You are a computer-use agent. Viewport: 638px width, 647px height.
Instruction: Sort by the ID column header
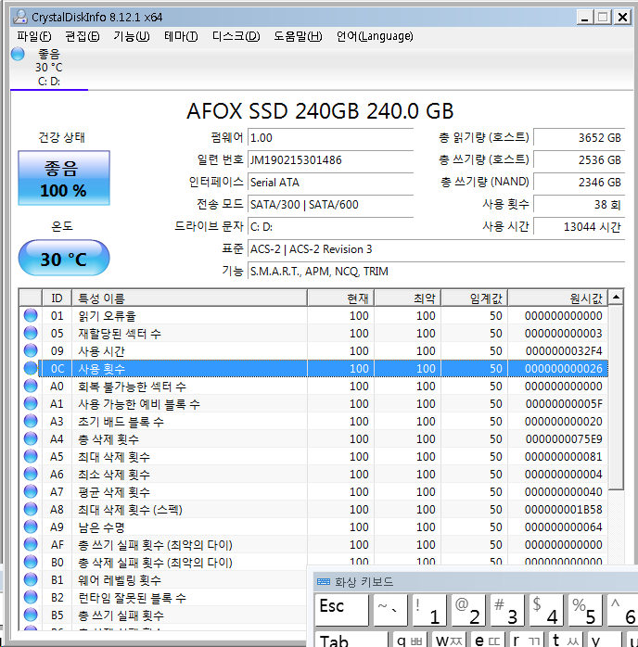57,298
